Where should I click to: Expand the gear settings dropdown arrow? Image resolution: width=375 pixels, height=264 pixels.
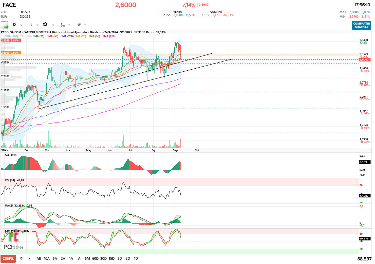pyautogui.click(x=53, y=25)
